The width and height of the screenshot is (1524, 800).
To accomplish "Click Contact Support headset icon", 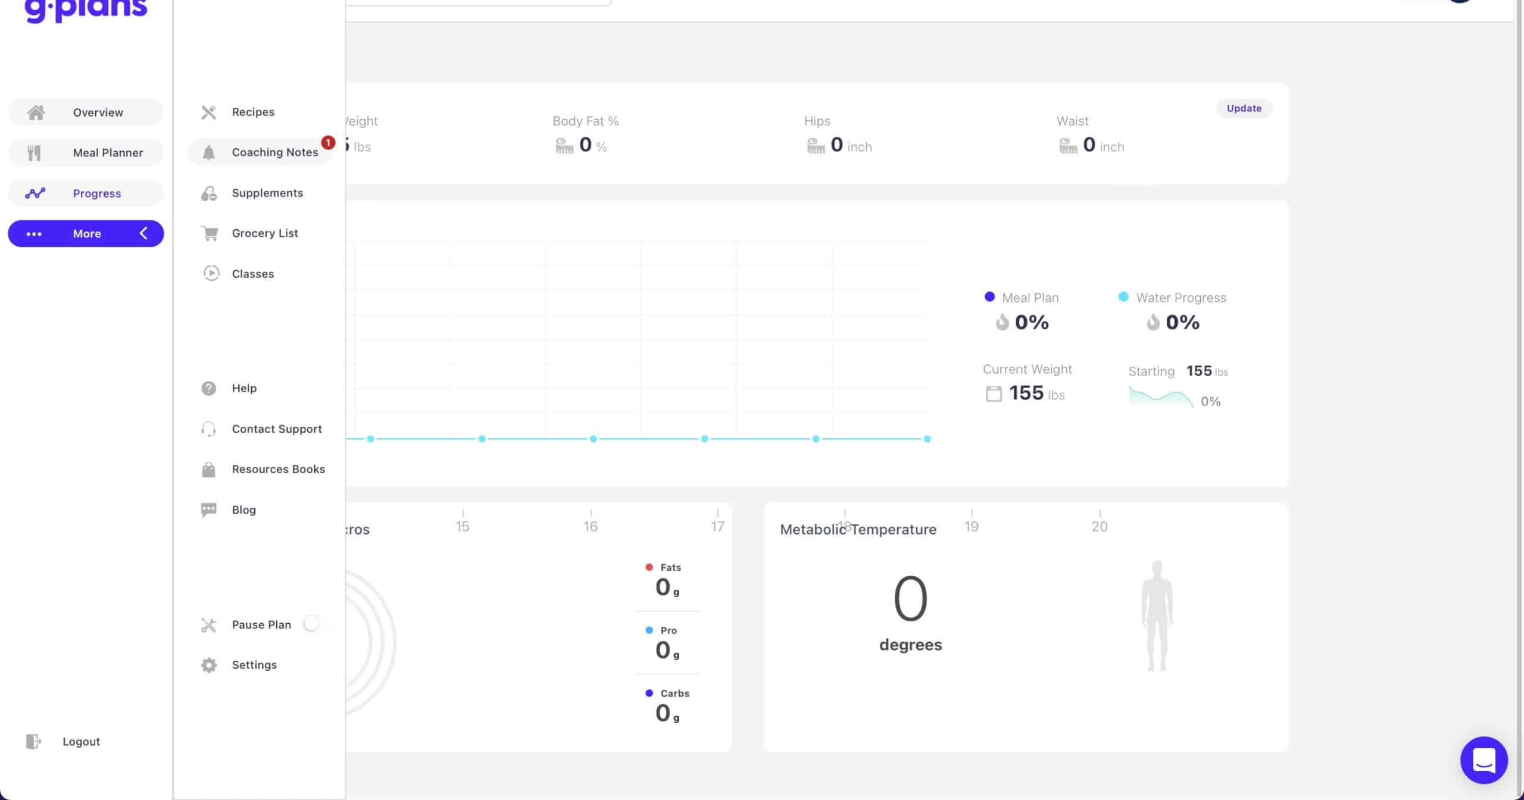I will click(x=208, y=429).
